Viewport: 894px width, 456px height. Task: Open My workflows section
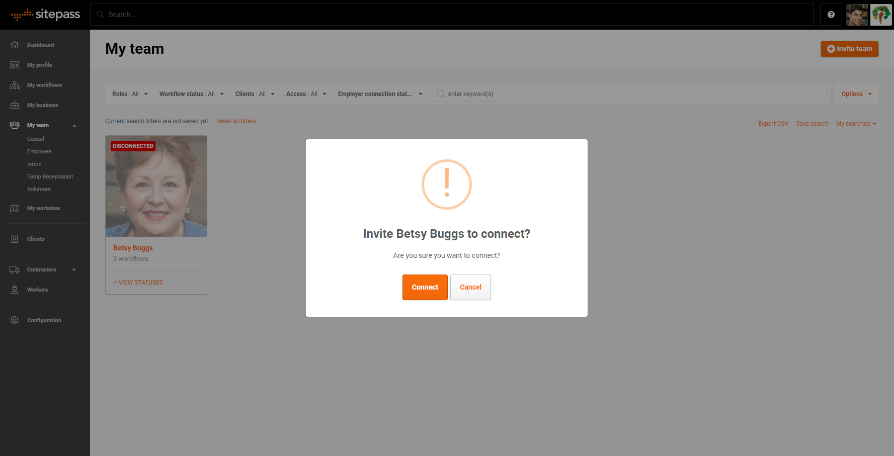click(x=44, y=85)
